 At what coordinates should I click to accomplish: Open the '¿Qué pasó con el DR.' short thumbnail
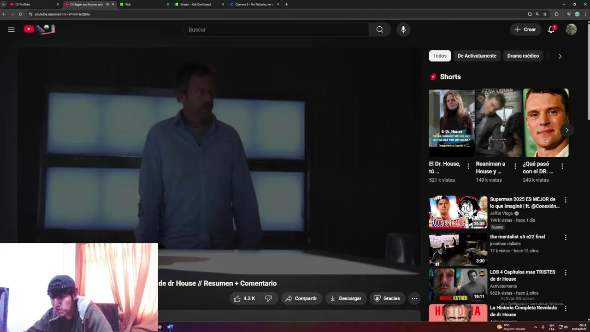coord(546,123)
